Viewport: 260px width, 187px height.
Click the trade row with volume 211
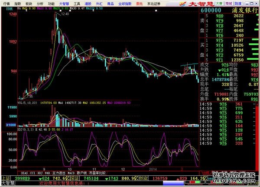[x=227, y=117]
